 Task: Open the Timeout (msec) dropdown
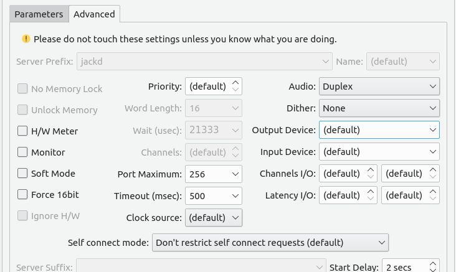pyautogui.click(x=214, y=196)
